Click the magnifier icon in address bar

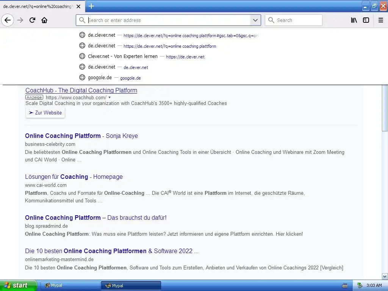(82, 20)
